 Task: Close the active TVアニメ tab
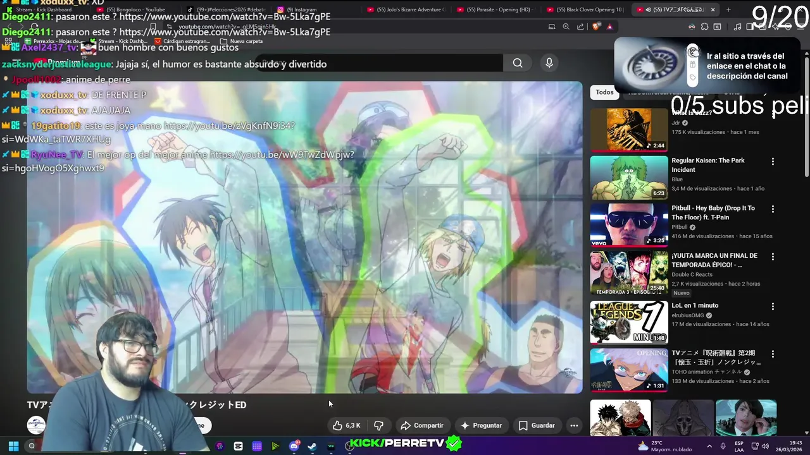coord(713,9)
